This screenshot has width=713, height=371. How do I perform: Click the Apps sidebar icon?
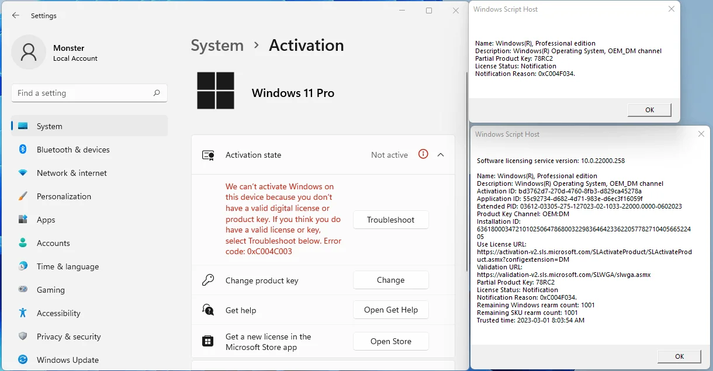click(23, 220)
